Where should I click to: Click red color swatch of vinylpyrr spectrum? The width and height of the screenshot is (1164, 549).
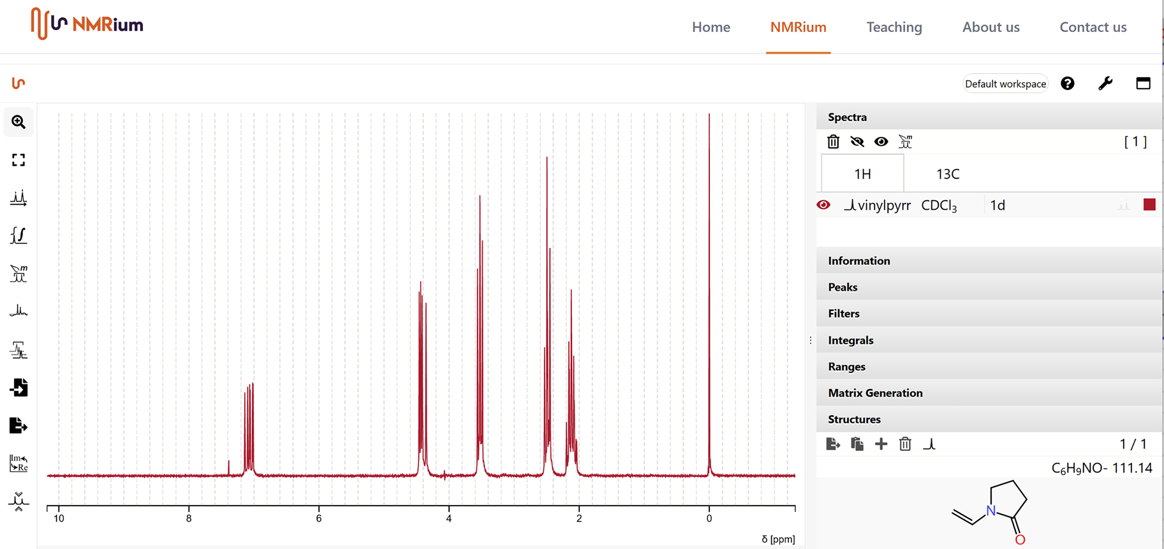1149,205
